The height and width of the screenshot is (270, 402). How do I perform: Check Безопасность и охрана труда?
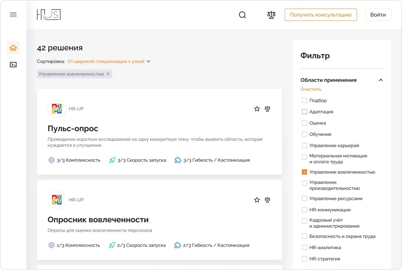(x=304, y=236)
